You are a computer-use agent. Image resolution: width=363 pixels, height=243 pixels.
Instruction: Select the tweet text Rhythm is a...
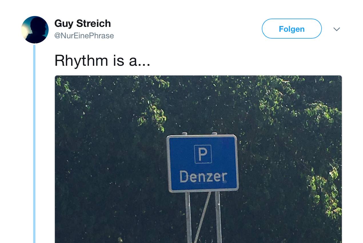click(x=102, y=61)
